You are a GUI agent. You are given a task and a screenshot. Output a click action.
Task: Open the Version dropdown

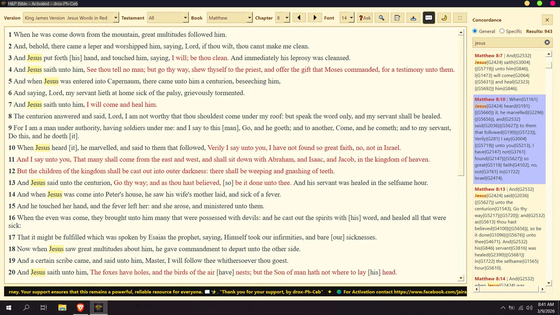pyautogui.click(x=71, y=18)
